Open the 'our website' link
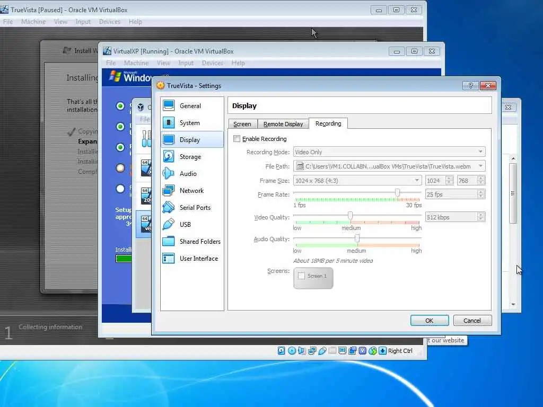 (448, 340)
